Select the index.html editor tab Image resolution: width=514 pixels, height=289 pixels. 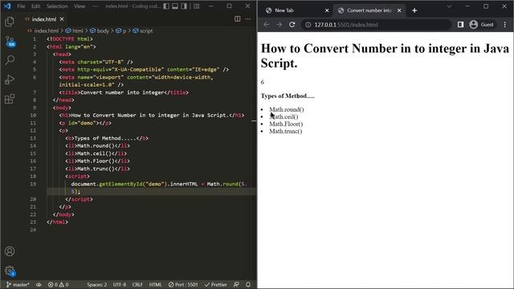44,19
